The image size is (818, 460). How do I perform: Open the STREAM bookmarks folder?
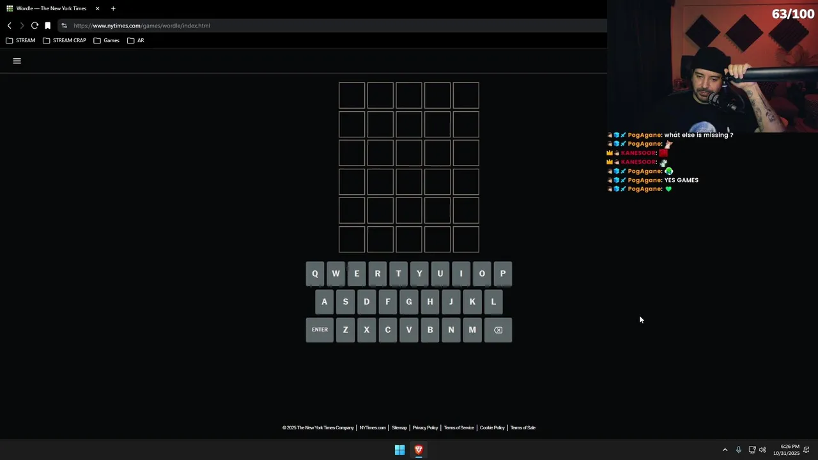pos(20,40)
